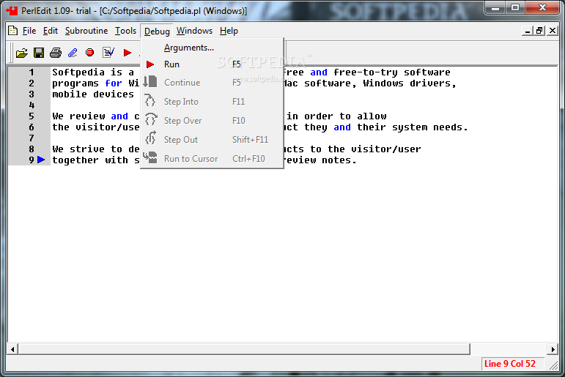
Task: Click 'mobile devices' text on line 3
Action: click(93, 94)
